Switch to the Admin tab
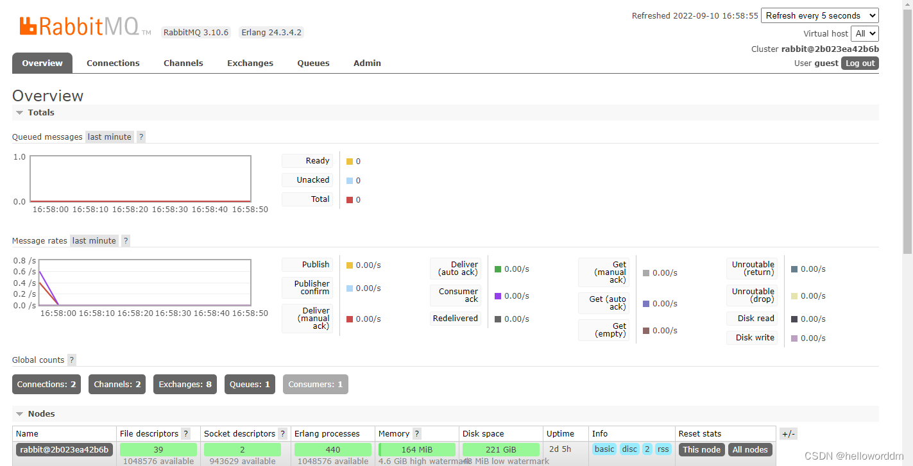Viewport: 913px width, 466px height. (x=367, y=63)
